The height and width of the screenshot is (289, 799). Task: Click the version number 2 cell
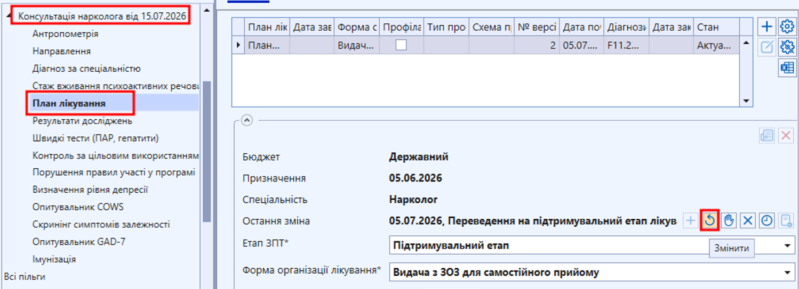pyautogui.click(x=537, y=46)
